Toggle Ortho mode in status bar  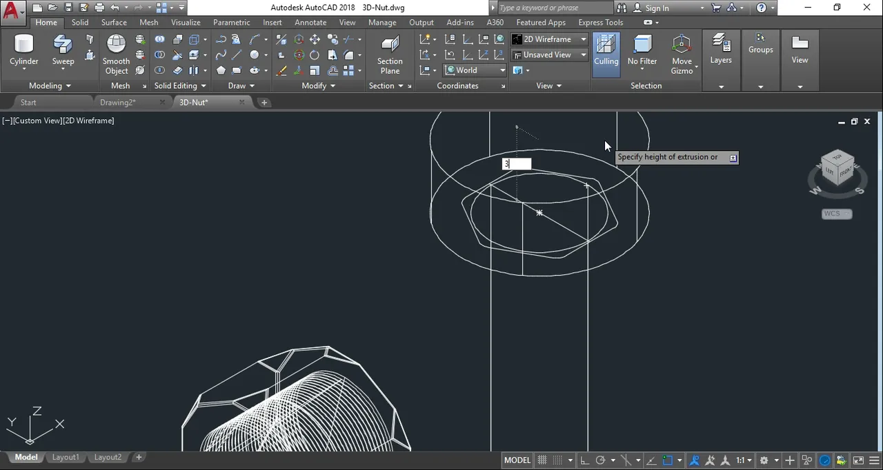(584, 460)
